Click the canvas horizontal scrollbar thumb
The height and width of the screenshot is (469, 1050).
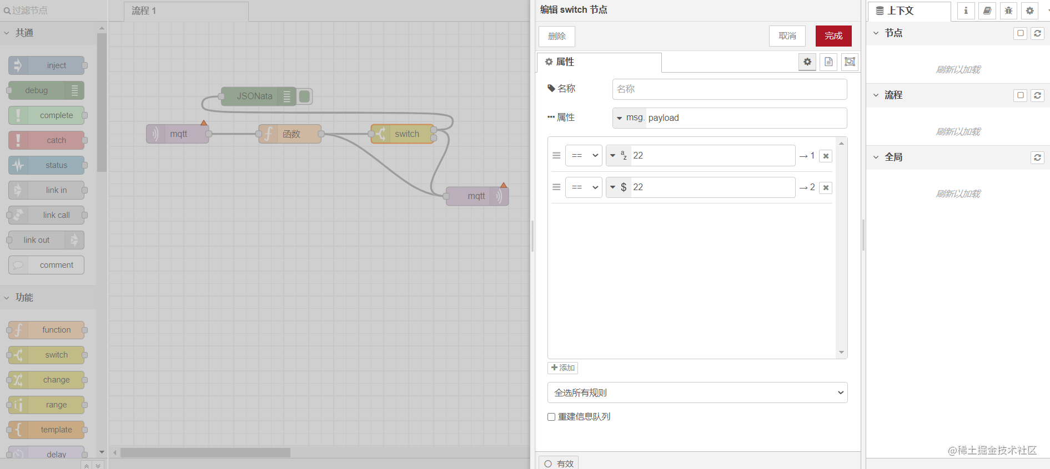tap(205, 453)
